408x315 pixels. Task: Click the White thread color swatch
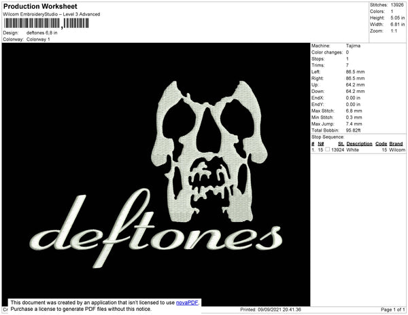click(x=327, y=149)
